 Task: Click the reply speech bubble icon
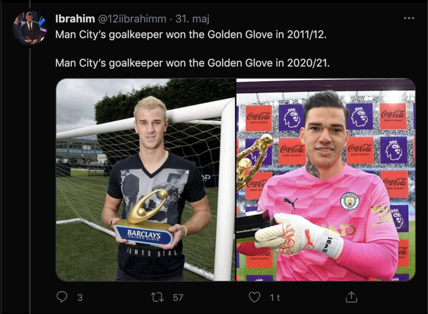(x=62, y=297)
